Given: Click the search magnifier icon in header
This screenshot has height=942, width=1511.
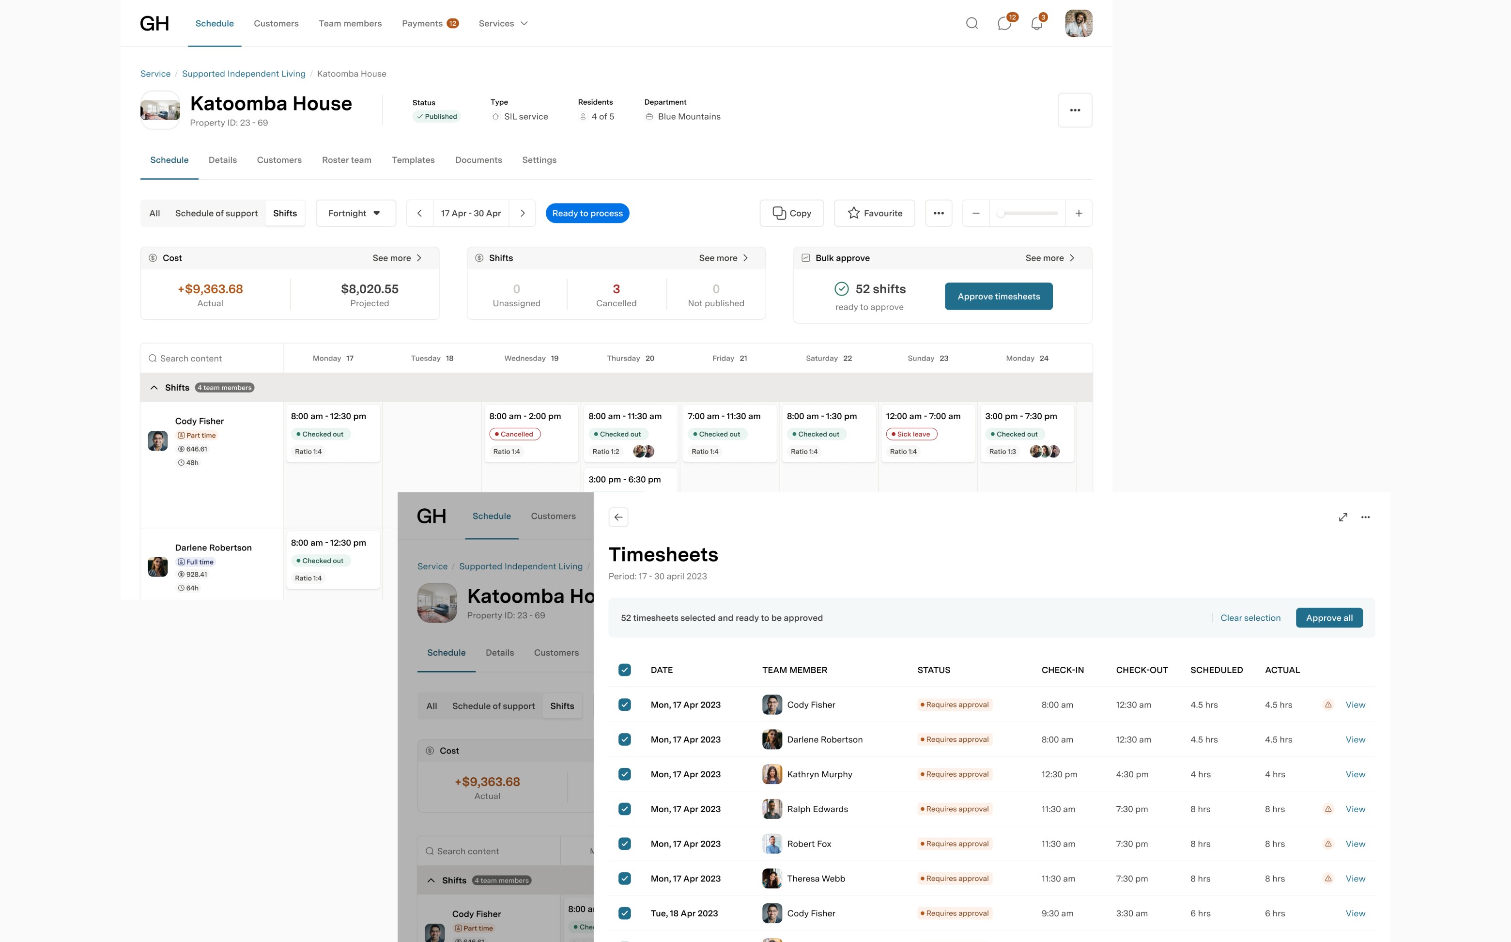Looking at the screenshot, I should point(971,24).
